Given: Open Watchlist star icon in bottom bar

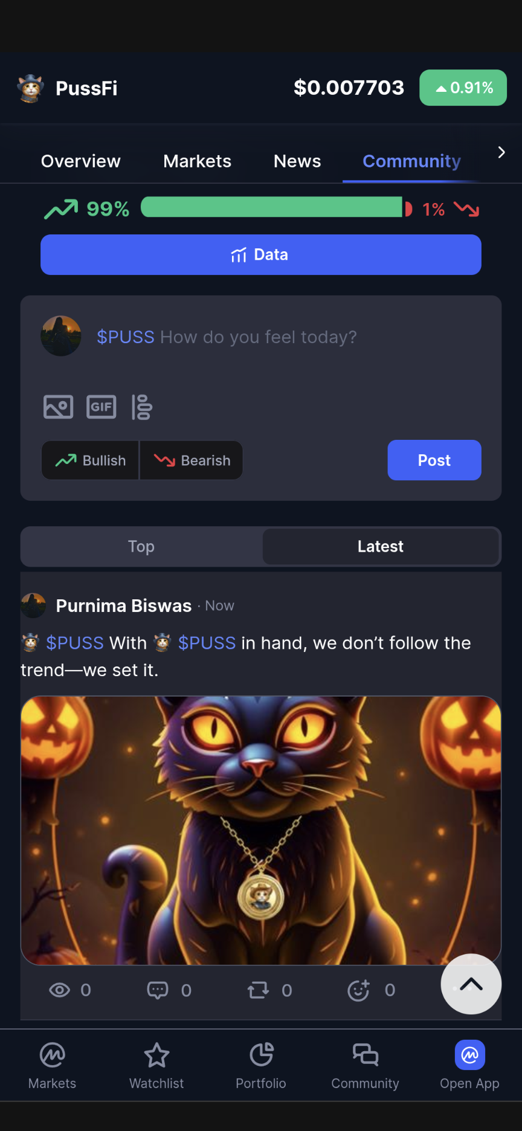Looking at the screenshot, I should coord(156,1055).
